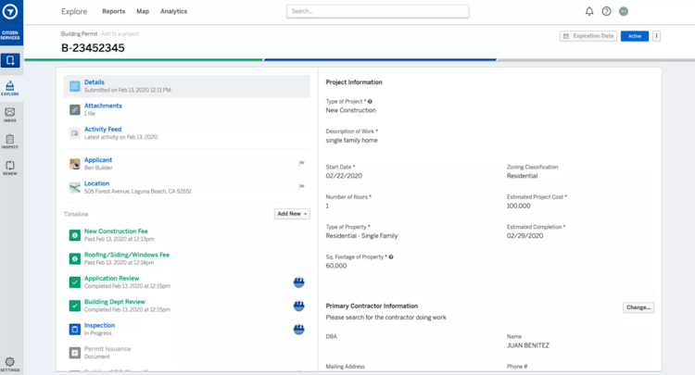Open the help question mark icon
695x375 pixels.
click(606, 11)
